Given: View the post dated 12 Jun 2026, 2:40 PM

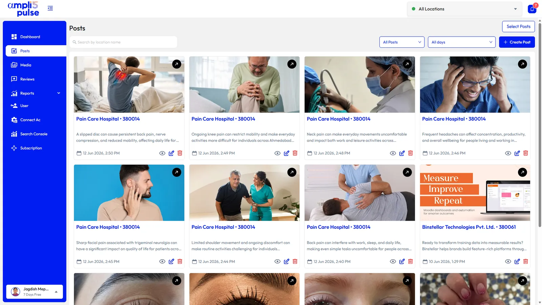Looking at the screenshot, I should [x=393, y=262].
